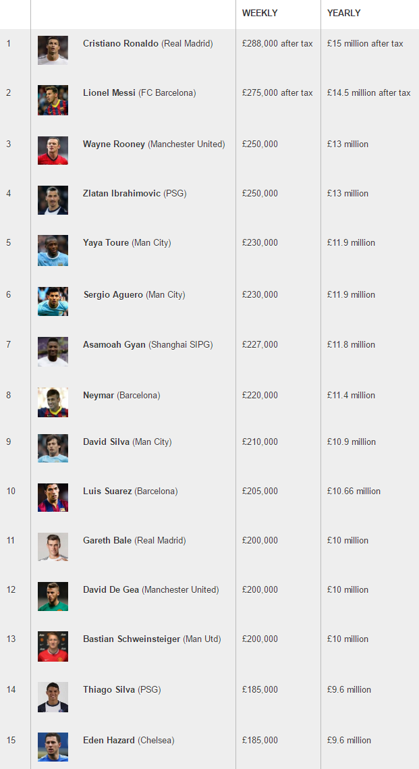
Task: Click Zlatan Ibrahimovic's thumbnail image
Action: tap(53, 200)
